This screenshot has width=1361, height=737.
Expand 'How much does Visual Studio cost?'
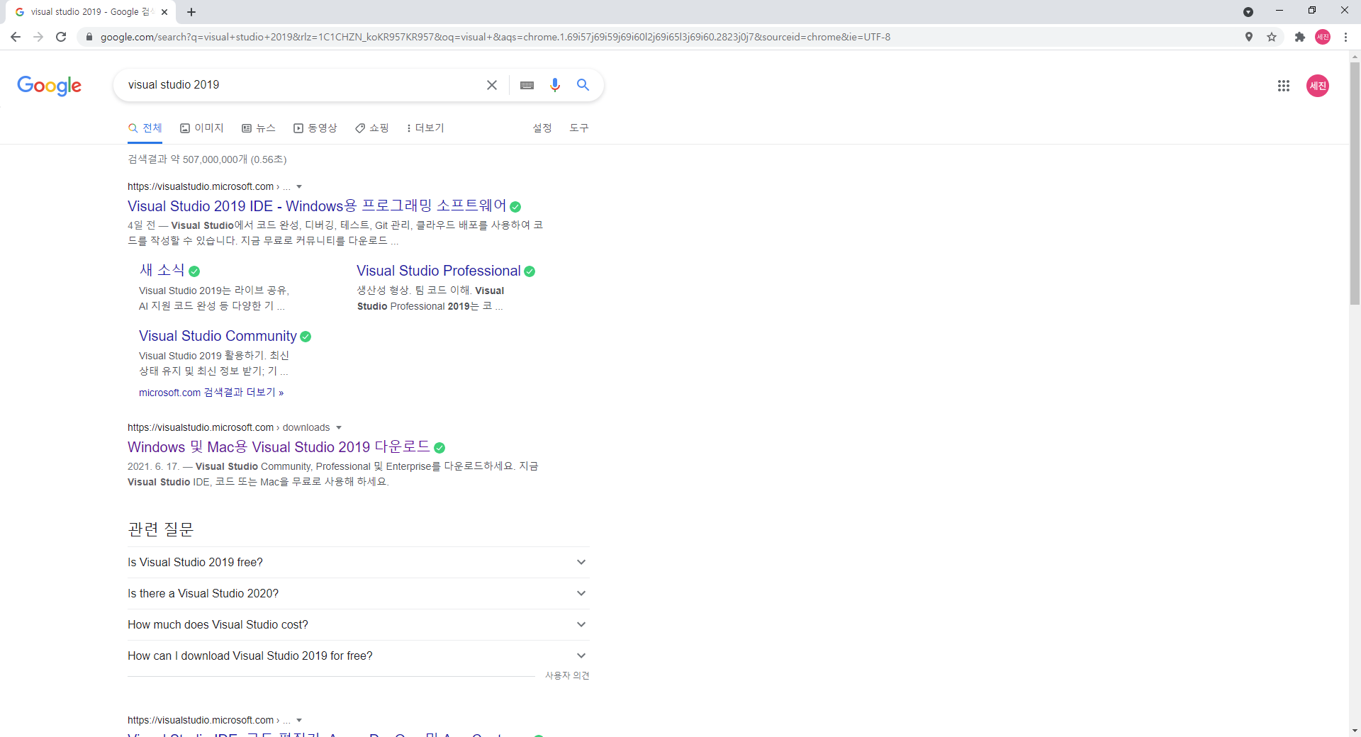pyautogui.click(x=358, y=625)
